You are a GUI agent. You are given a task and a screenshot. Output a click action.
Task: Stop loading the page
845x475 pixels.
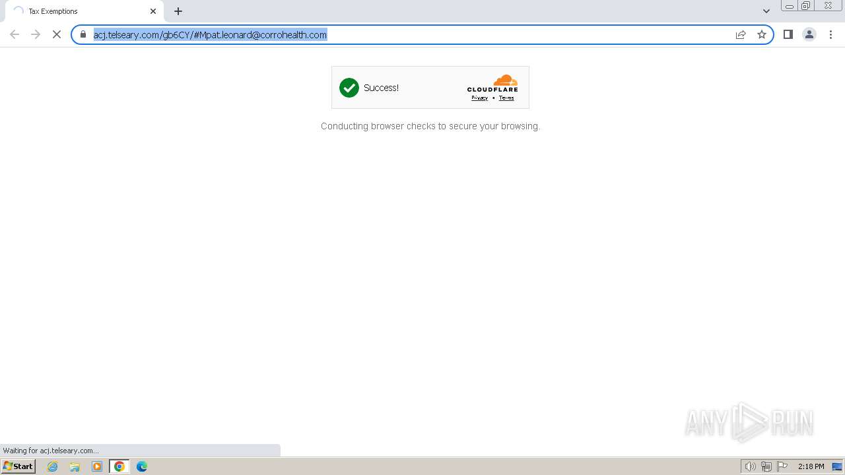point(57,34)
